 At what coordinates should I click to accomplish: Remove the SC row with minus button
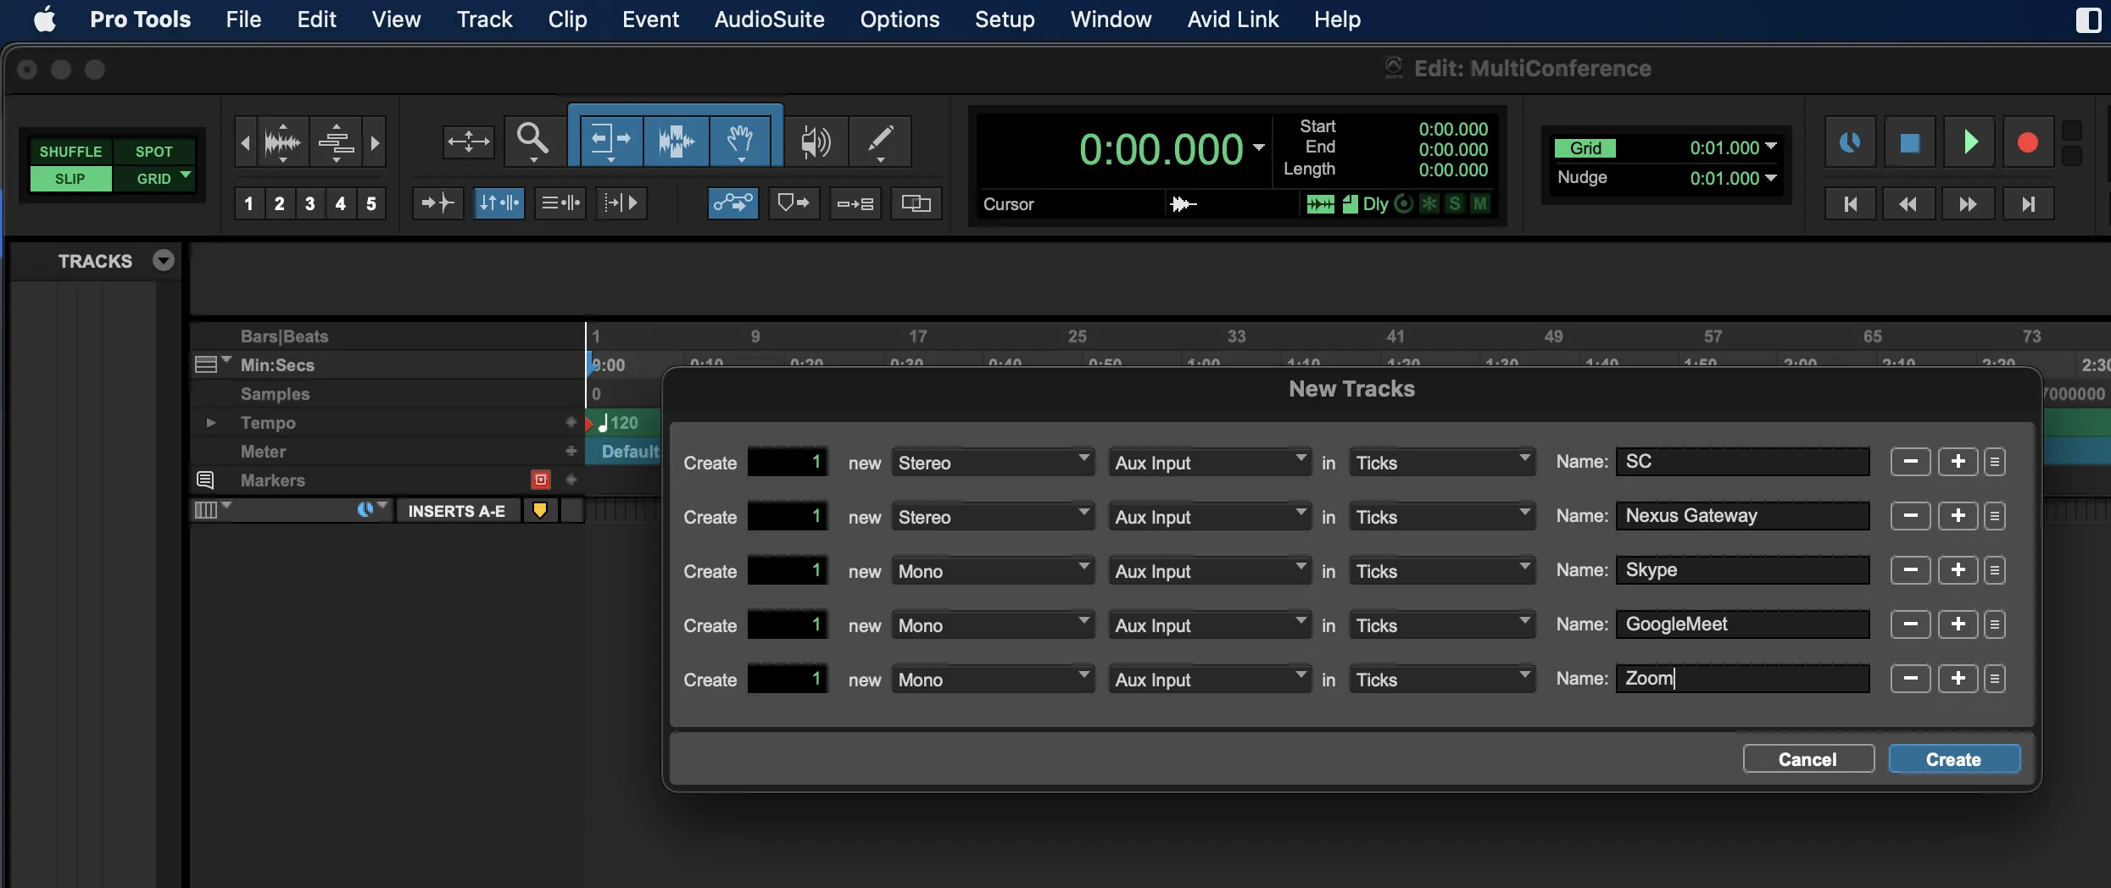pos(1910,462)
